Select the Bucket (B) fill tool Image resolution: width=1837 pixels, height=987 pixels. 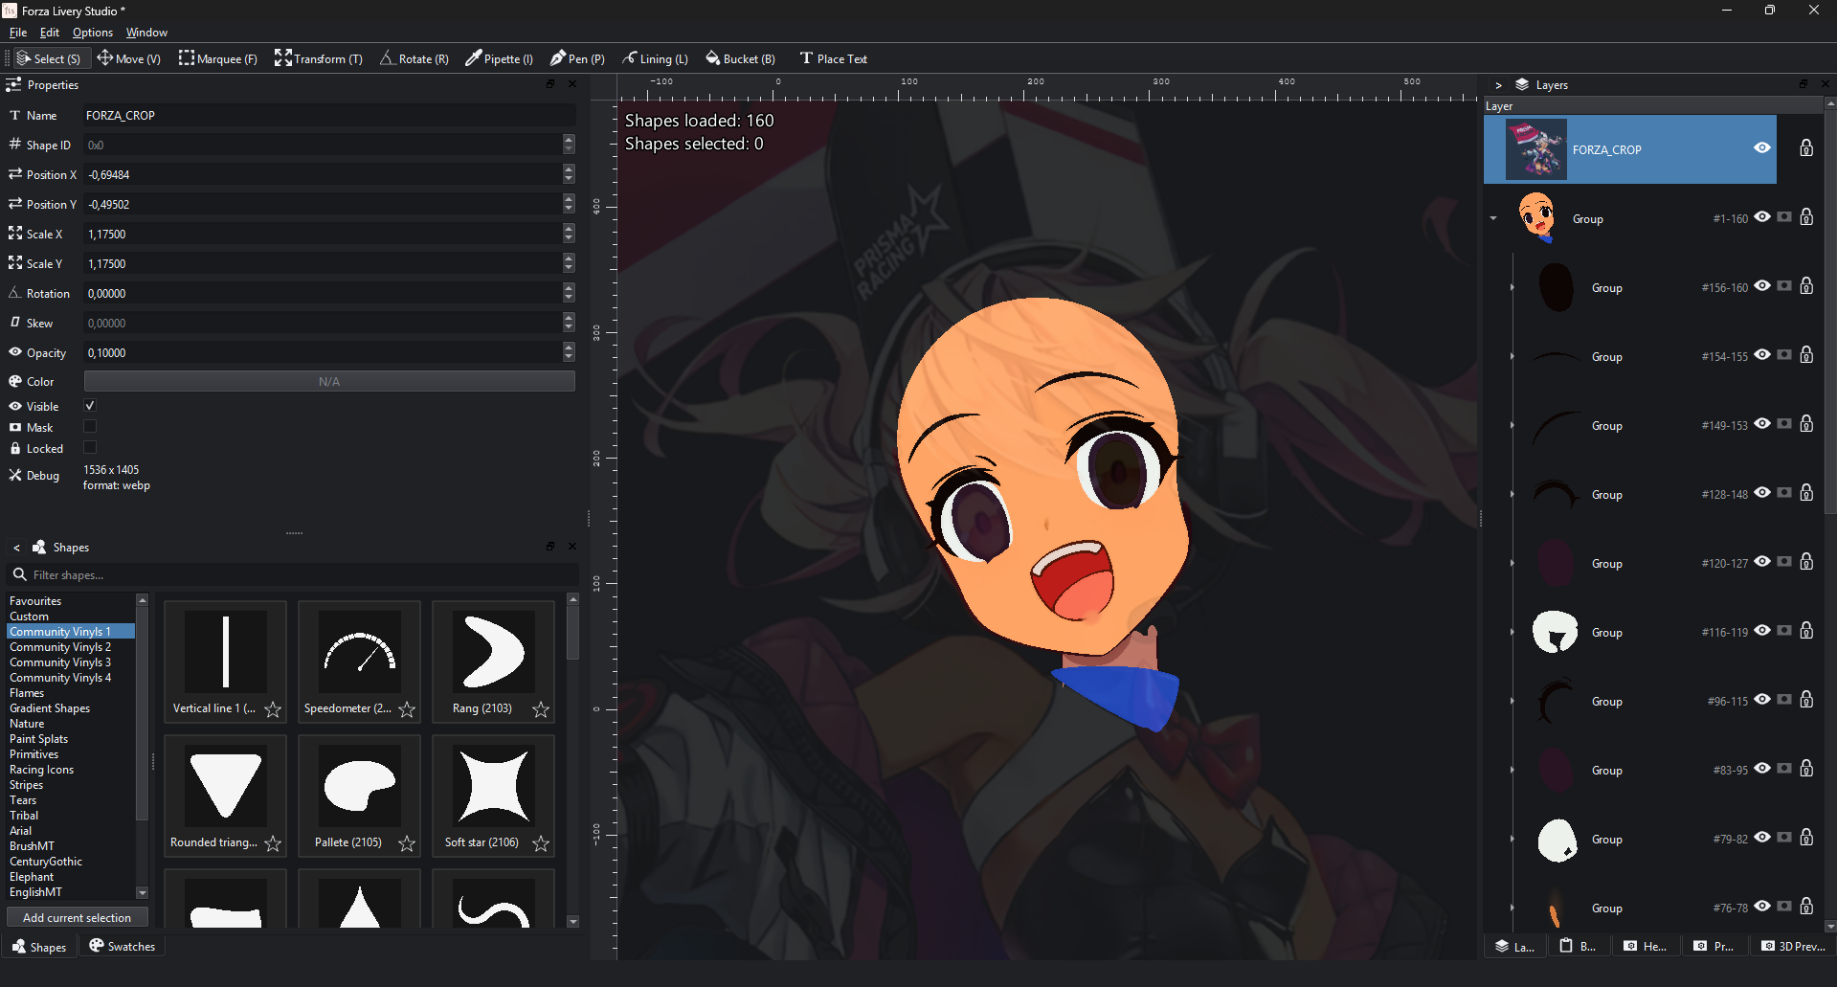tap(740, 58)
